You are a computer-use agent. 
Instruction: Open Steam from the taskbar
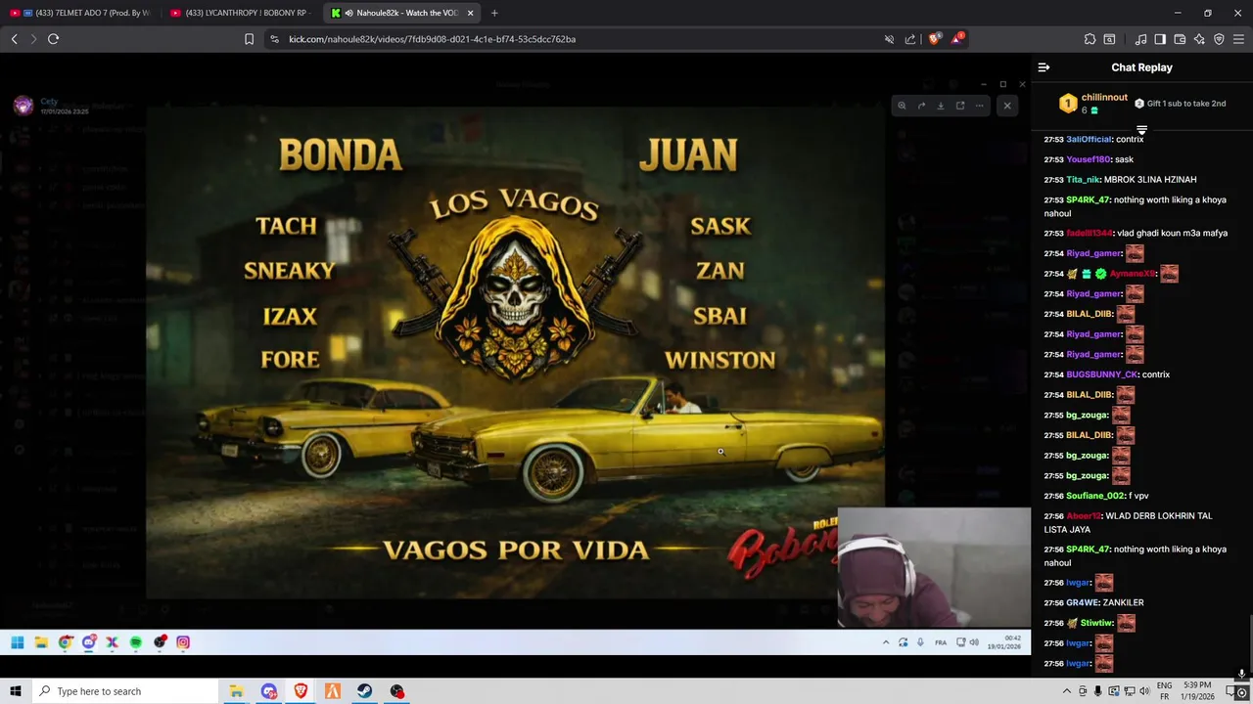click(364, 691)
